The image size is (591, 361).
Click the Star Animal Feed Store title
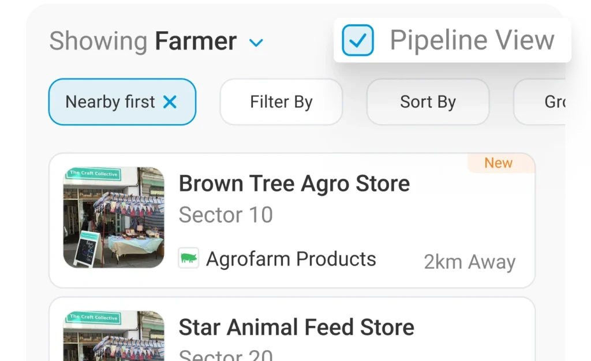[x=296, y=327]
